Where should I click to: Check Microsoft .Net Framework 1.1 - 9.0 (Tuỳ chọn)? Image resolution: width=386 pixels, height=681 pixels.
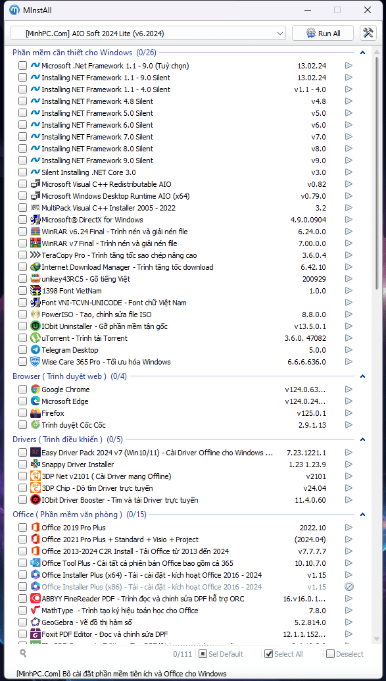coord(22,66)
